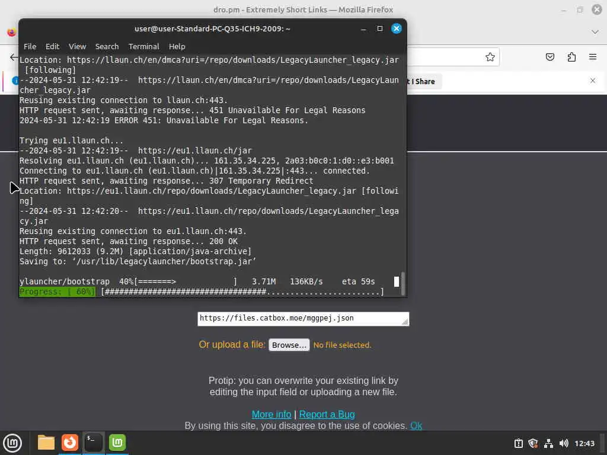Select the terminal title bar text
Image resolution: width=607 pixels, height=455 pixels.
tap(212, 28)
